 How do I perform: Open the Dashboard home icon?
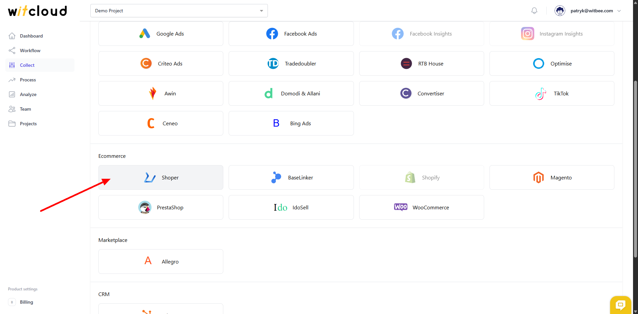coord(12,36)
